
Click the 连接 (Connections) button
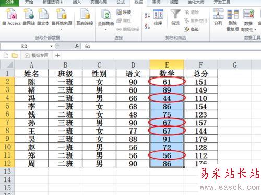coord(124,12)
